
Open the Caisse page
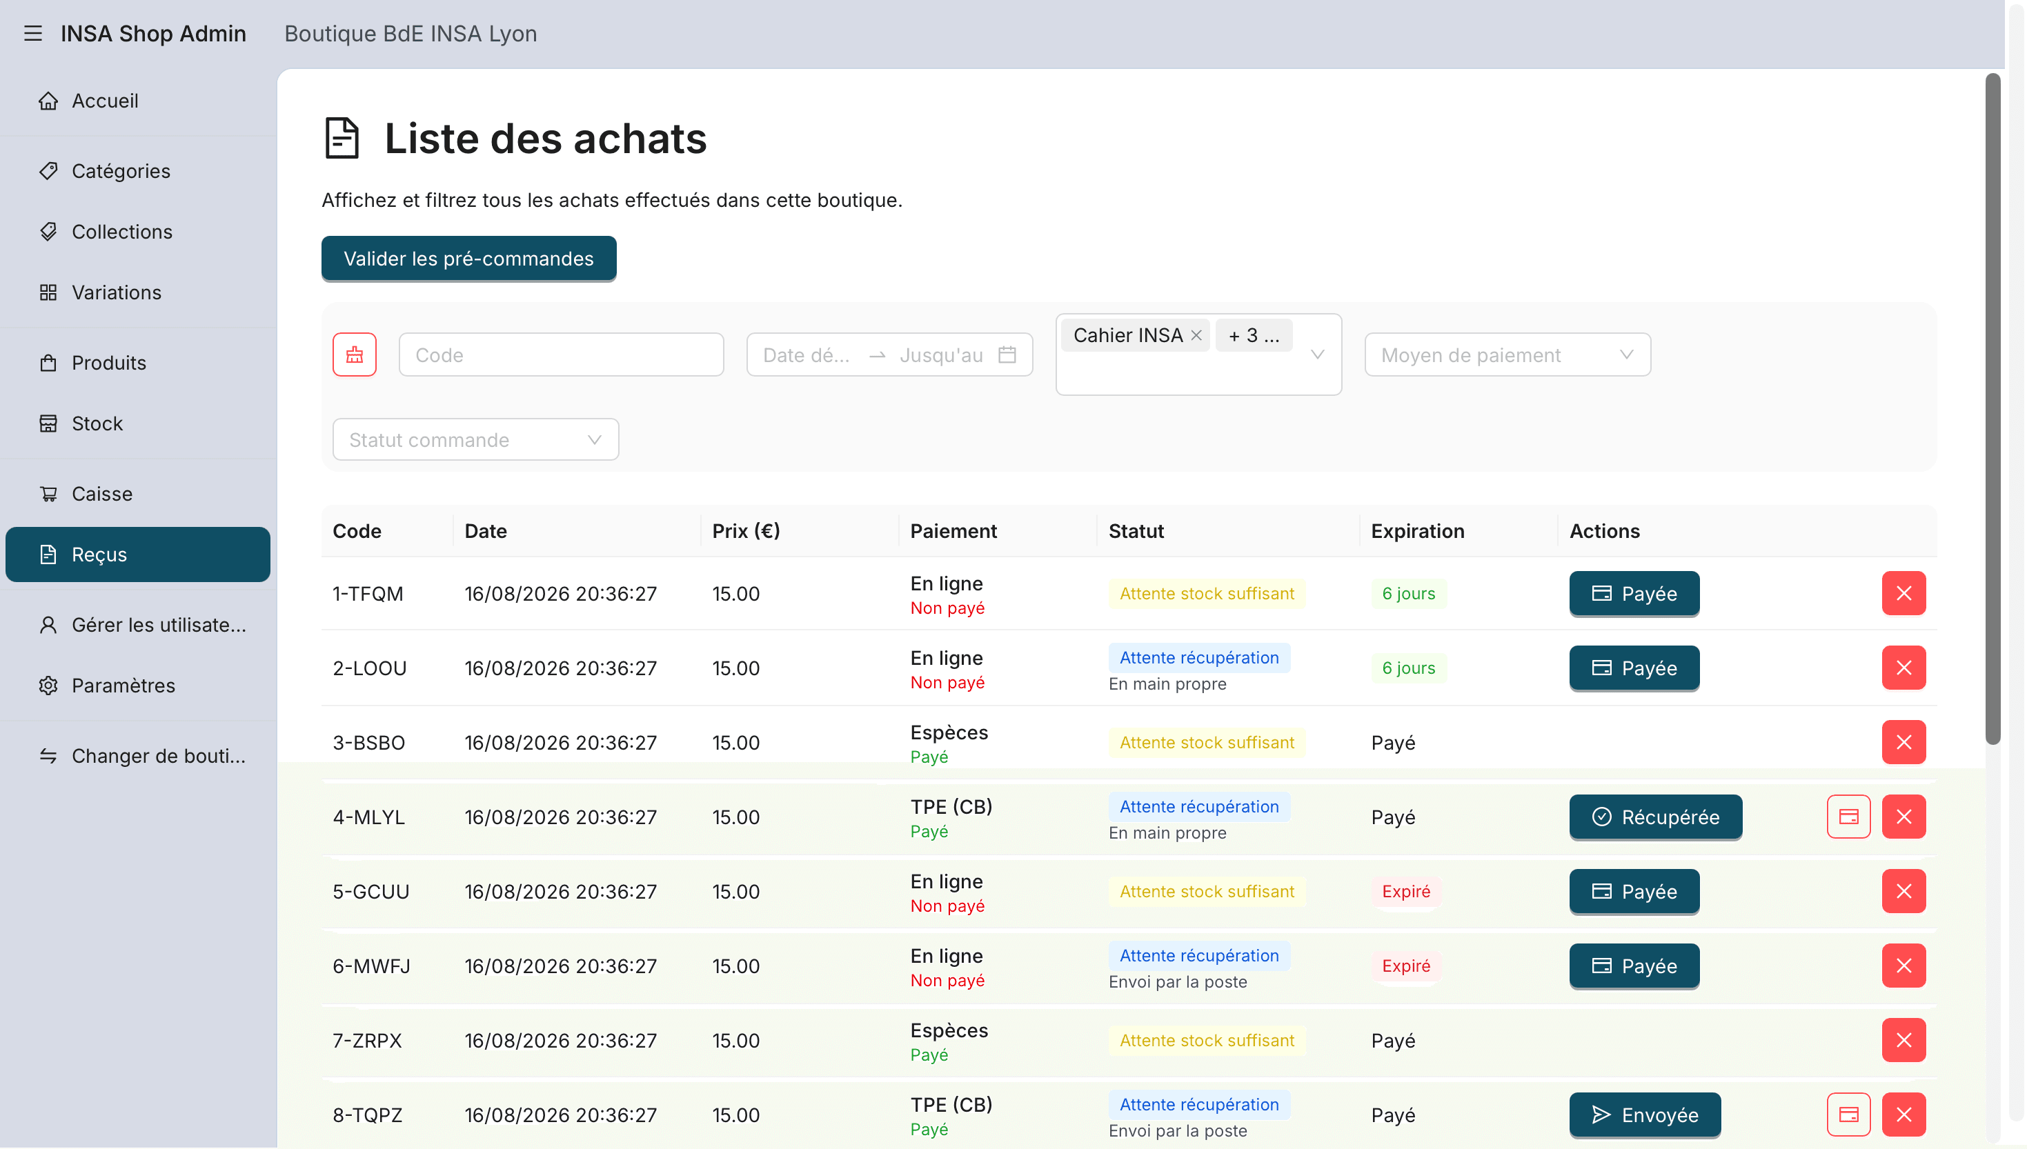pyautogui.click(x=138, y=494)
